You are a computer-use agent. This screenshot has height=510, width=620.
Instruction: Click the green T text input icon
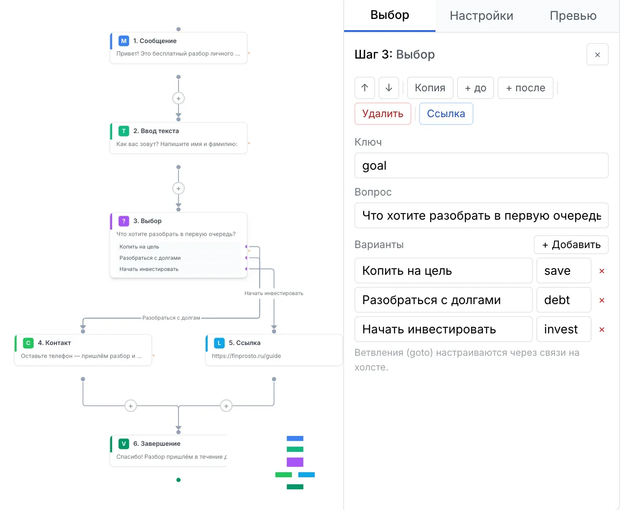tap(124, 131)
